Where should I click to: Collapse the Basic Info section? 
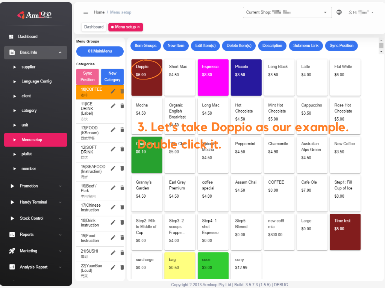(60, 52)
